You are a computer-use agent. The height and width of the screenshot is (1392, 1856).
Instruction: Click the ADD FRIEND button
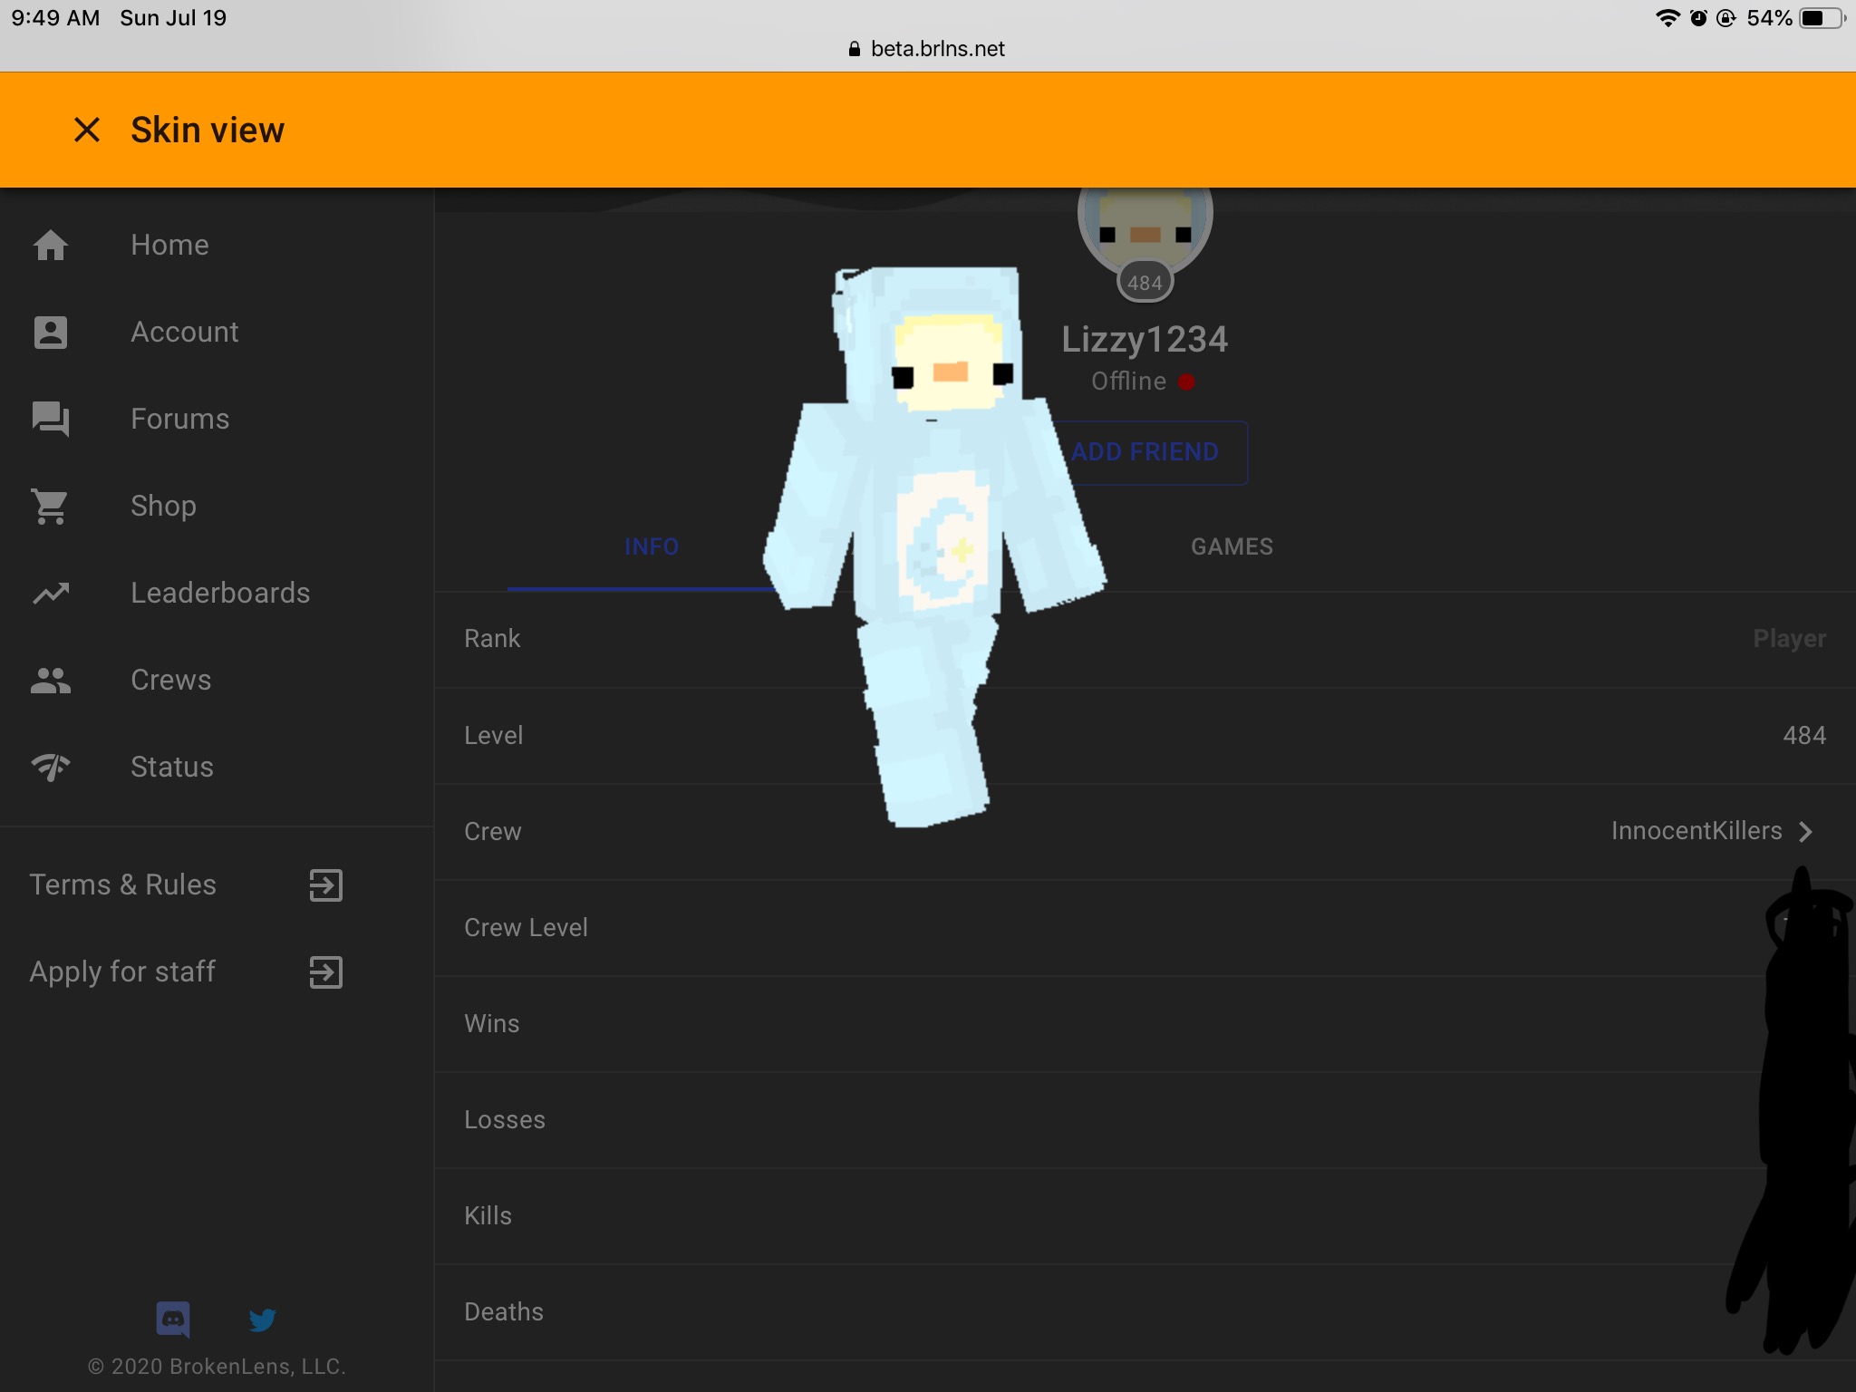pos(1145,452)
